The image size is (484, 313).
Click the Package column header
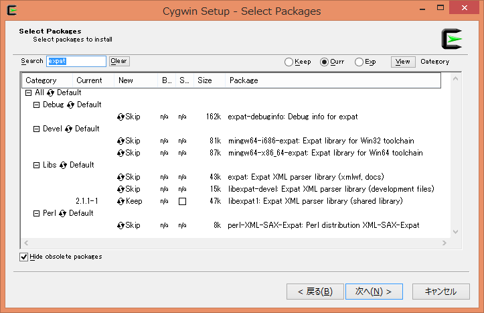coord(333,80)
